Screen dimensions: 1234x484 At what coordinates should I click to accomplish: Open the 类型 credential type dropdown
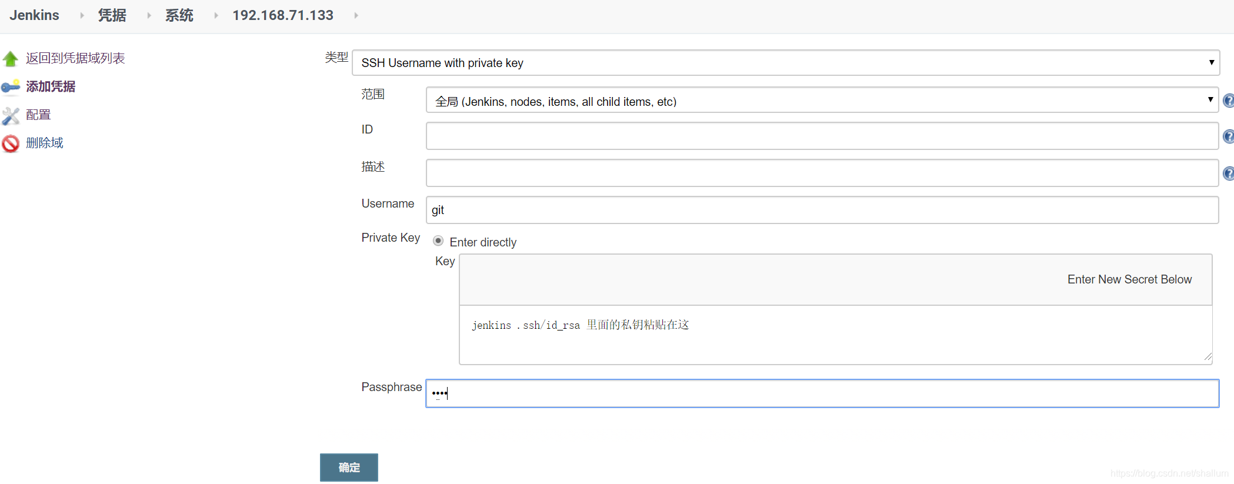pyautogui.click(x=786, y=63)
